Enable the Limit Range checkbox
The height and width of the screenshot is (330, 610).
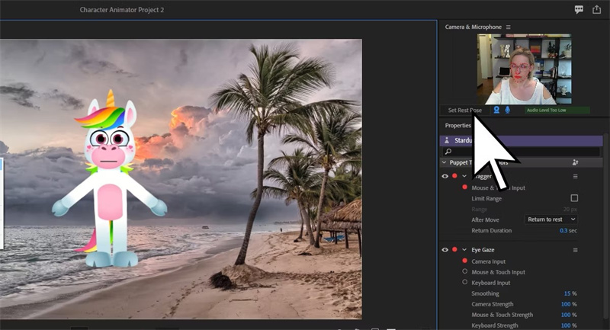click(574, 198)
